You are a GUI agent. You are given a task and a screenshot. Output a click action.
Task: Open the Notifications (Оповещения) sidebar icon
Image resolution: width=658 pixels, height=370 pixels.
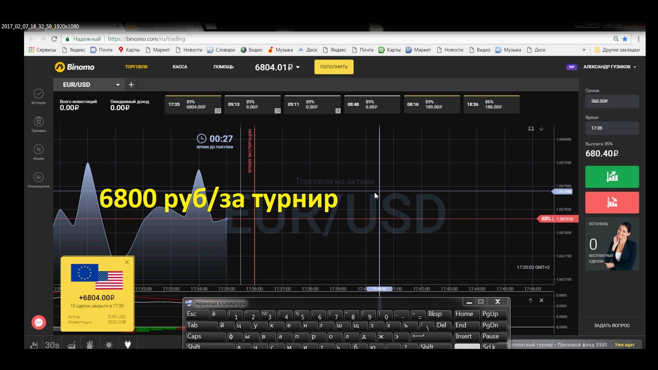point(39,177)
